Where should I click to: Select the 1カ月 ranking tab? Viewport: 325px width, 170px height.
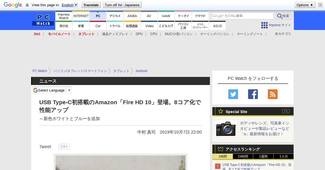284,157
